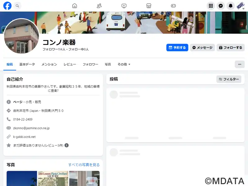Click the コンノ楽器 profile picture
Screen dimensions: 248x186
point(21,36)
